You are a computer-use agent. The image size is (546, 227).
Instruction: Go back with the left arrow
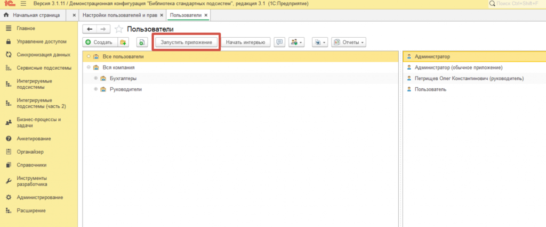[90, 29]
